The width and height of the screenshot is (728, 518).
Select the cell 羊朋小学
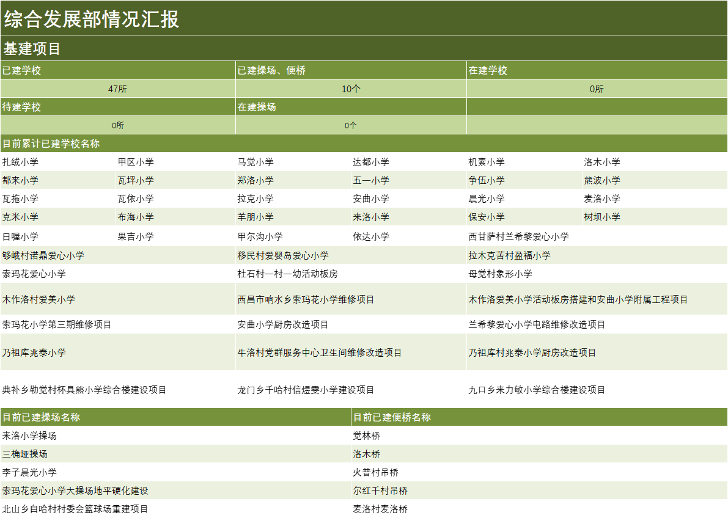(293, 217)
